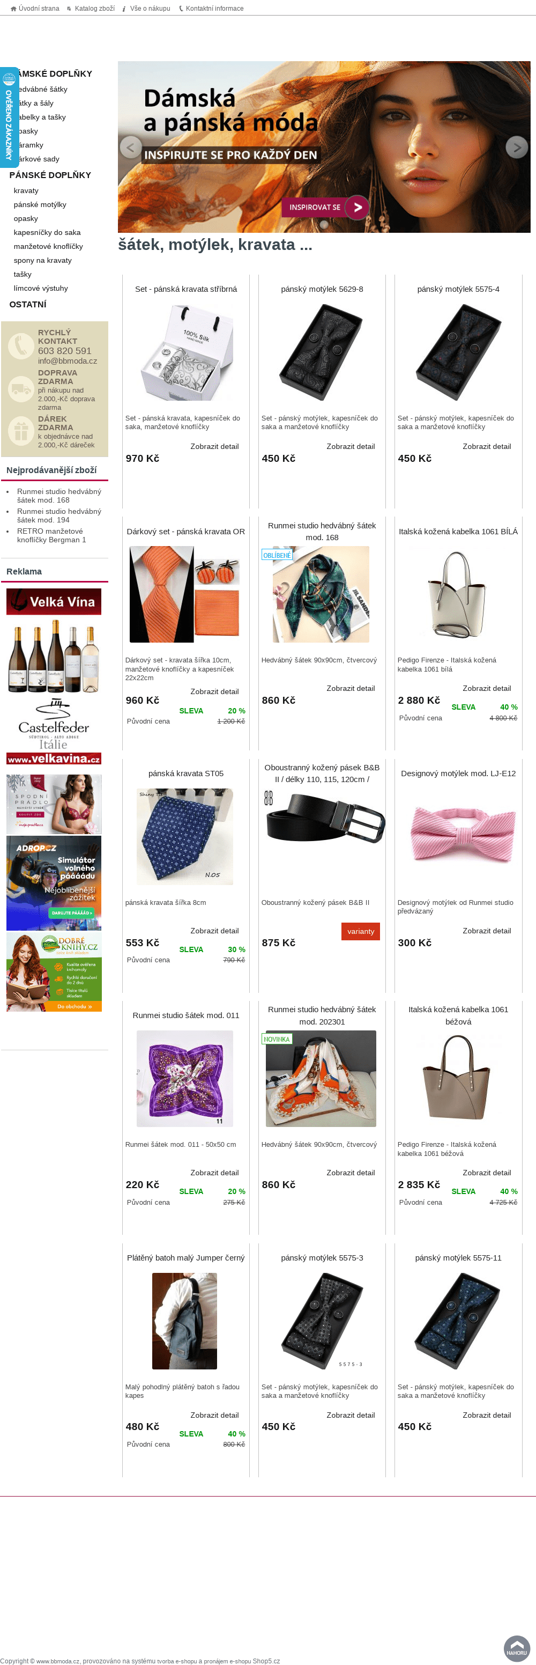
Task: Click the next slide arrow on banner
Action: (x=516, y=148)
